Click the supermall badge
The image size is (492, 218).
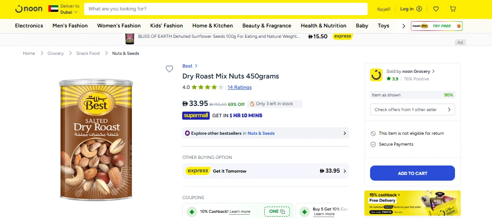195,115
